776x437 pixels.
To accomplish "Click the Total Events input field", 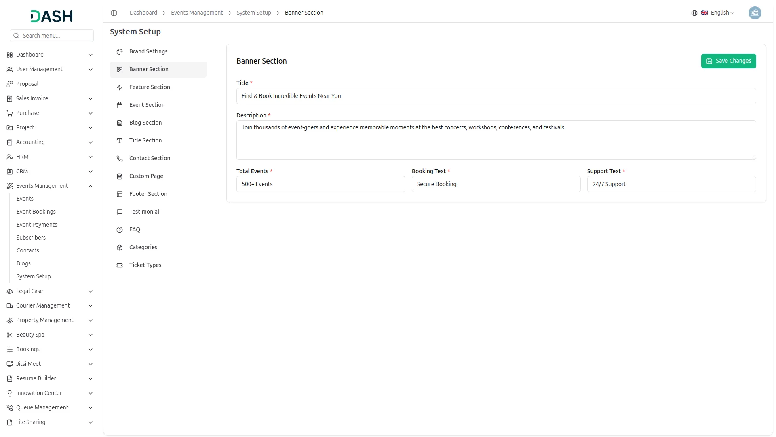I will (x=321, y=184).
